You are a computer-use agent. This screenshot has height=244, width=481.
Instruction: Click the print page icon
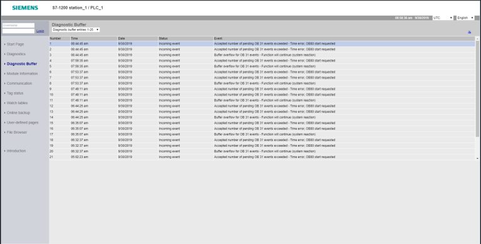click(x=469, y=32)
